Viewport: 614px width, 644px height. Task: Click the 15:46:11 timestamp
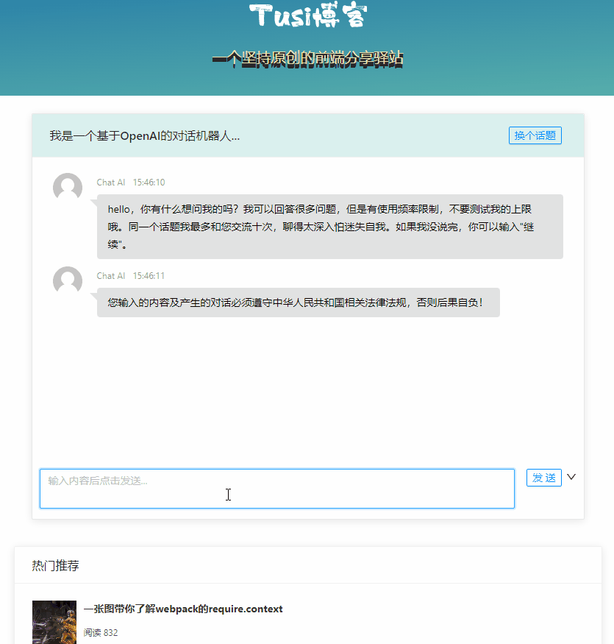(x=150, y=275)
